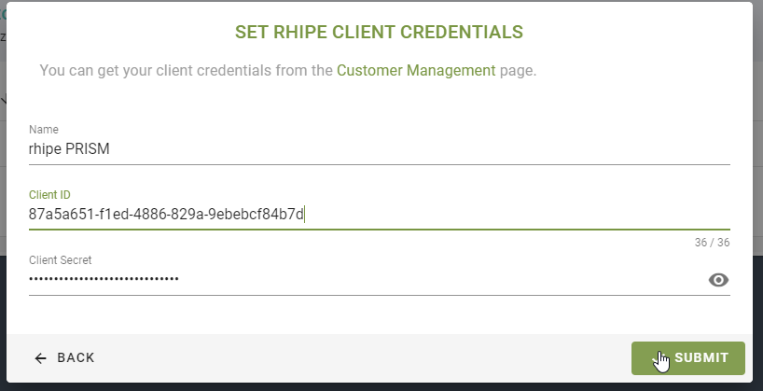
Task: Click the teal text peeking behind the dialog
Action: click(3, 14)
